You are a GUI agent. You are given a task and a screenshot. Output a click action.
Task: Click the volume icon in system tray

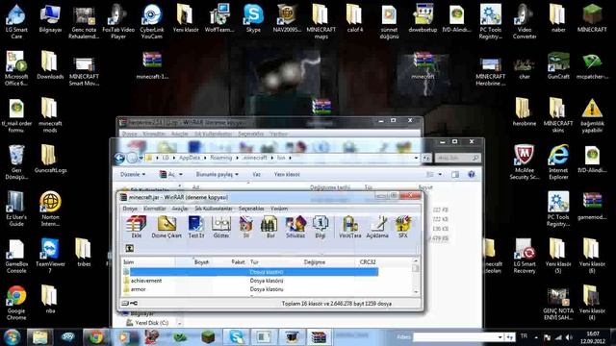coord(569,337)
